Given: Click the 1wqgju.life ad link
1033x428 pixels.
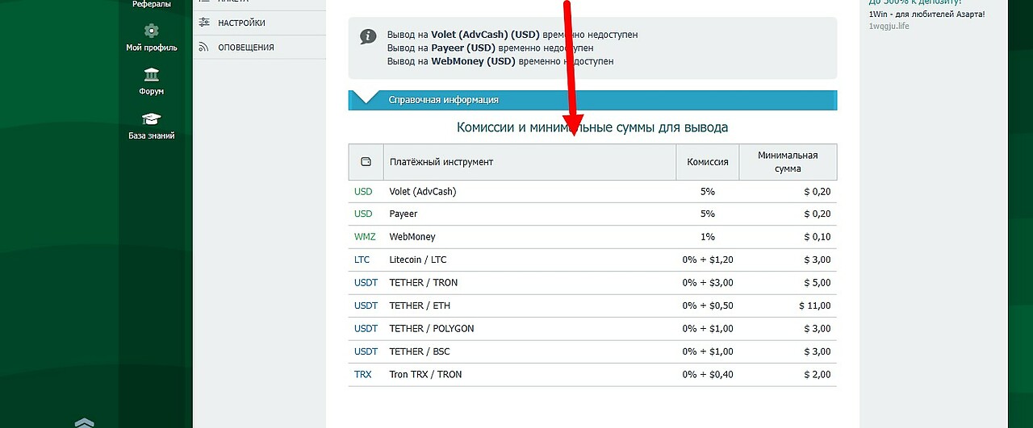Looking at the screenshot, I should click(x=889, y=26).
